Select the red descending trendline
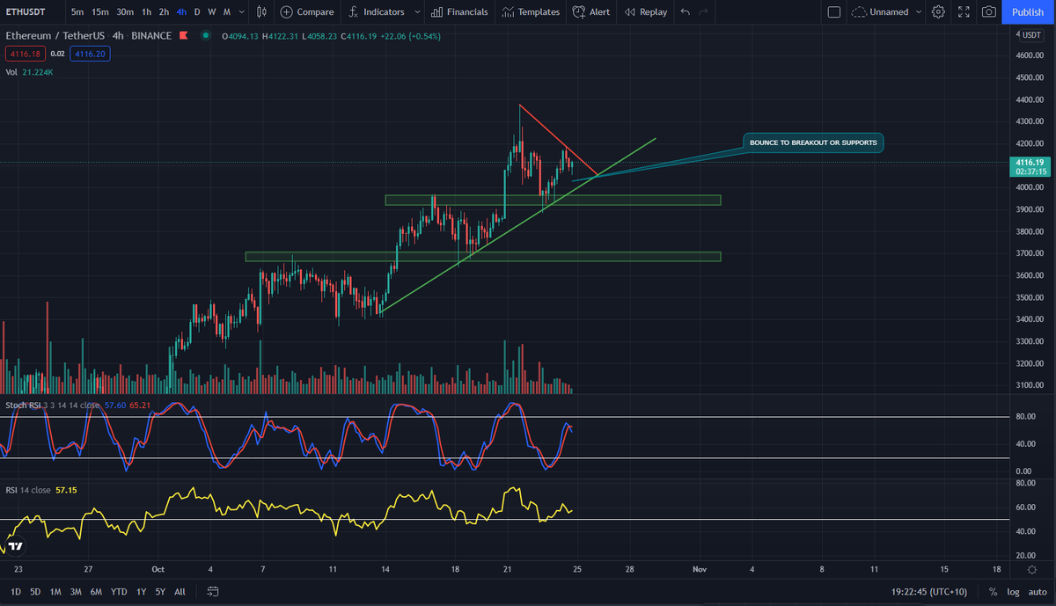 (558, 141)
